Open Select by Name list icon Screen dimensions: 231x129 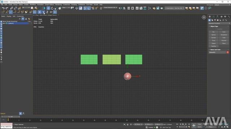click(x=36, y=8)
